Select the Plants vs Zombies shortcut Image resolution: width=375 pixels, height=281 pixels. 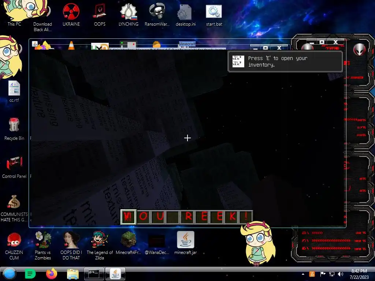[x=43, y=246]
